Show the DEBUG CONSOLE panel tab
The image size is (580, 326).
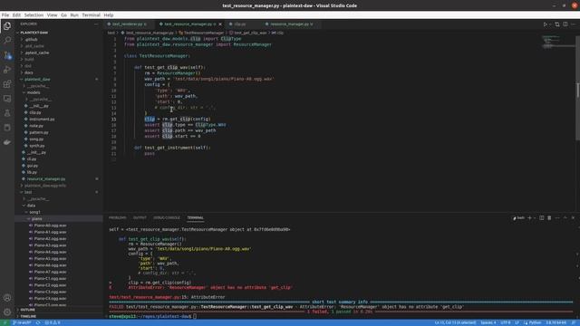(x=167, y=218)
